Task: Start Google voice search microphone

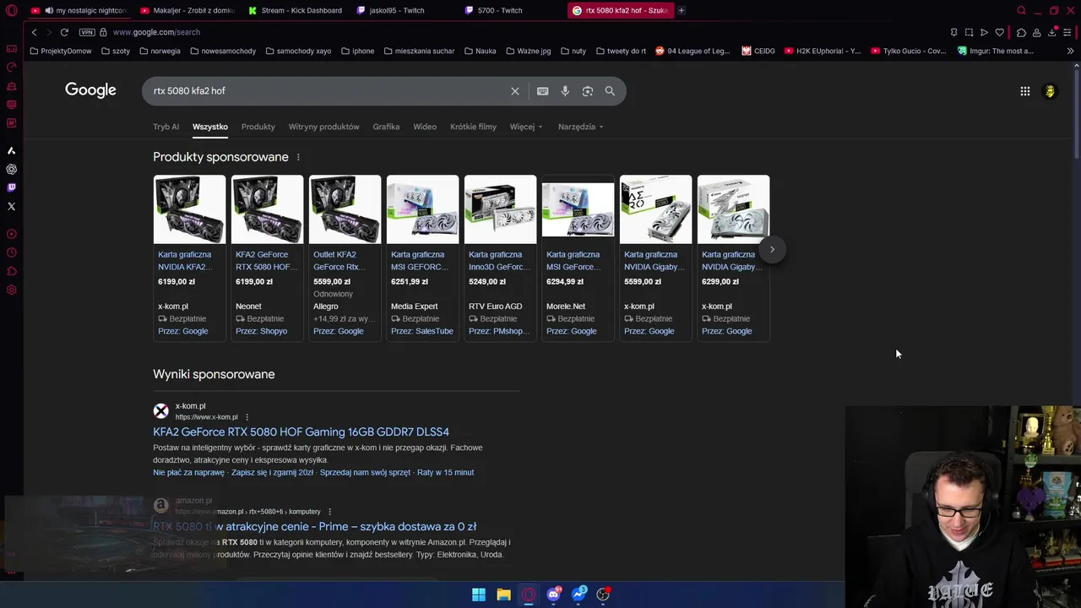Action: (565, 91)
